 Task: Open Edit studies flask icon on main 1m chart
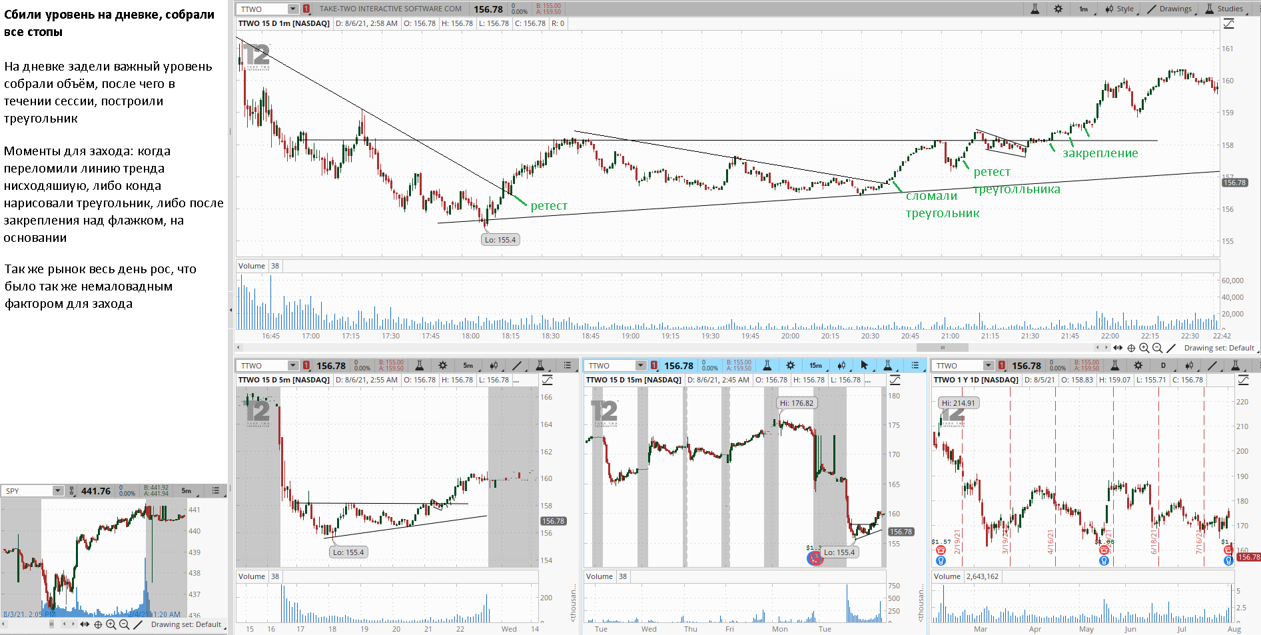1035,9
